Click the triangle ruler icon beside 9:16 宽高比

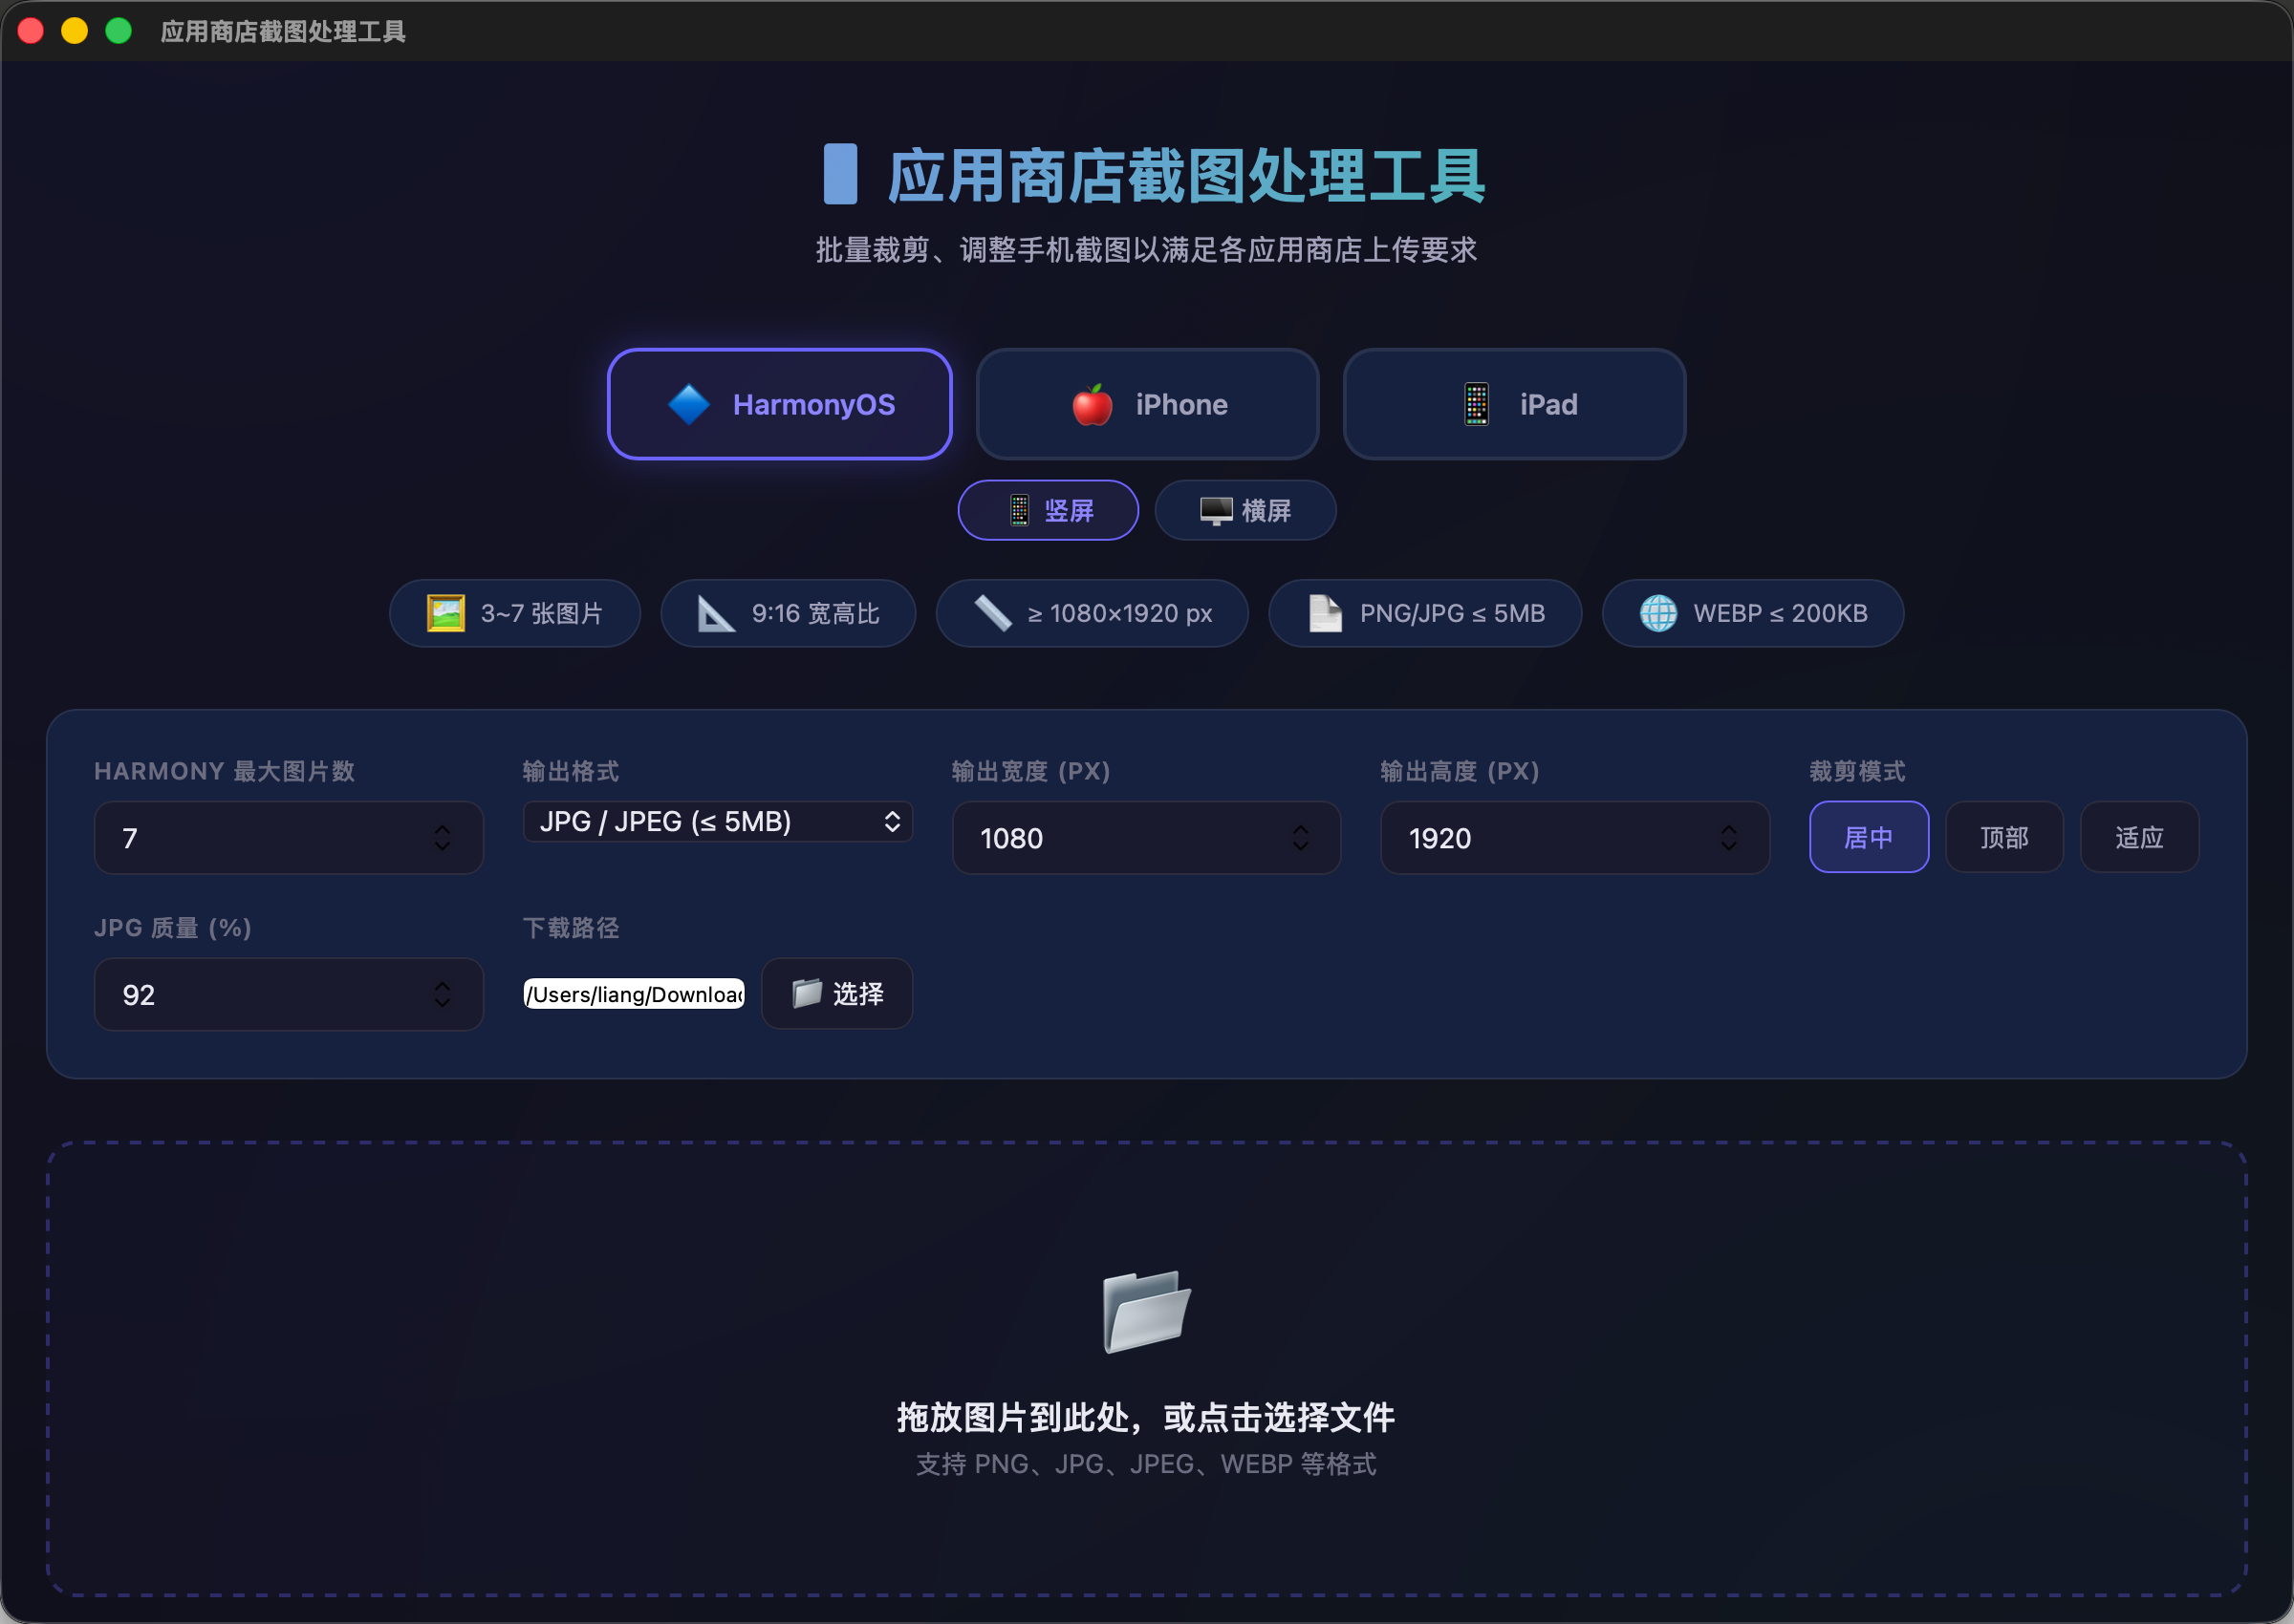[x=715, y=613]
